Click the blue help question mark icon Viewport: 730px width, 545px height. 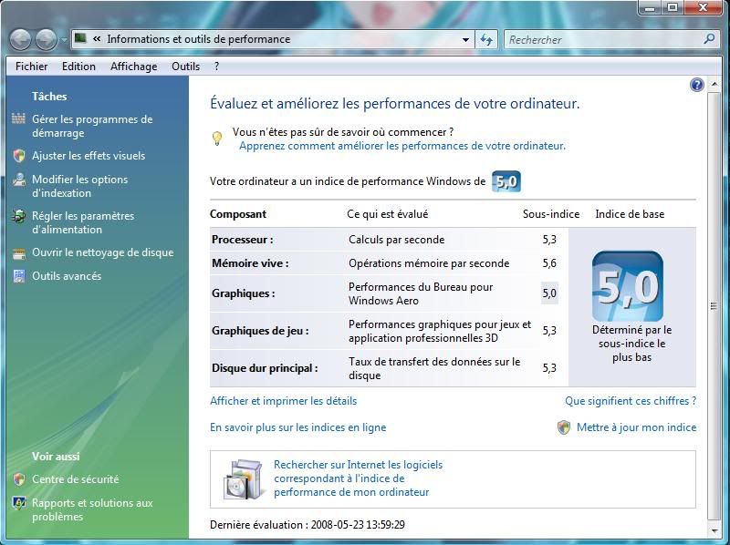[x=697, y=85]
